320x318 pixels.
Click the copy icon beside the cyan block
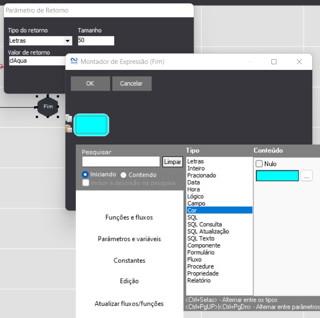pyautogui.click(x=68, y=118)
